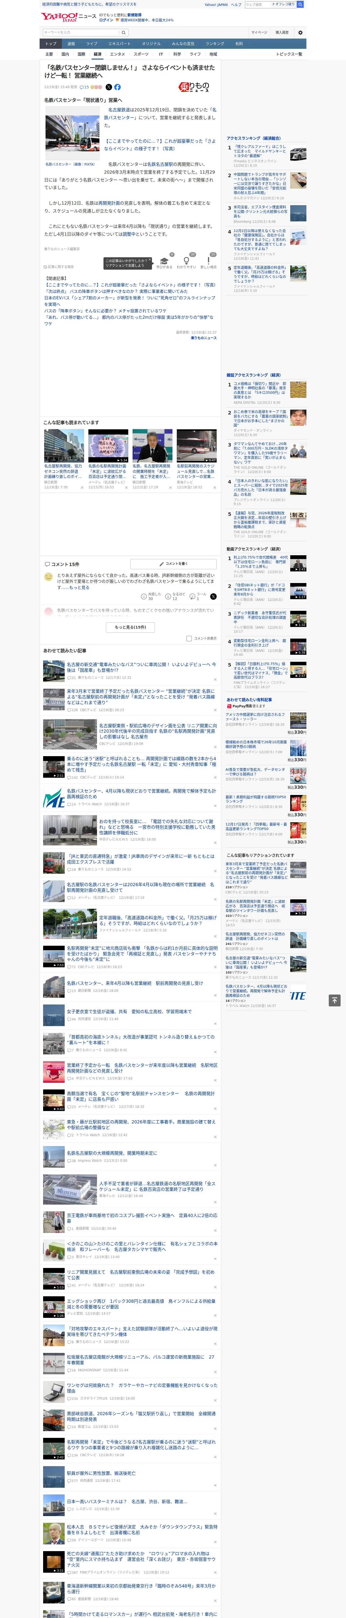Open related link 「次は終点」バスの降車ボタン

(x=116, y=292)
